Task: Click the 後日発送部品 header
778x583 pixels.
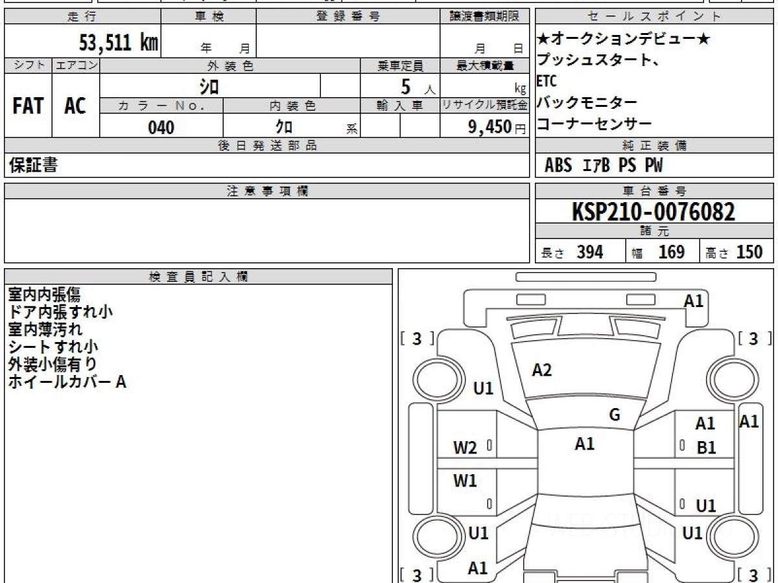Action: pos(267,146)
